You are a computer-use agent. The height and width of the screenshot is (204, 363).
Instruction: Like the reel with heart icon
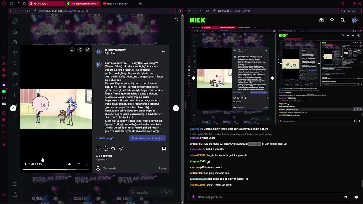click(x=98, y=149)
